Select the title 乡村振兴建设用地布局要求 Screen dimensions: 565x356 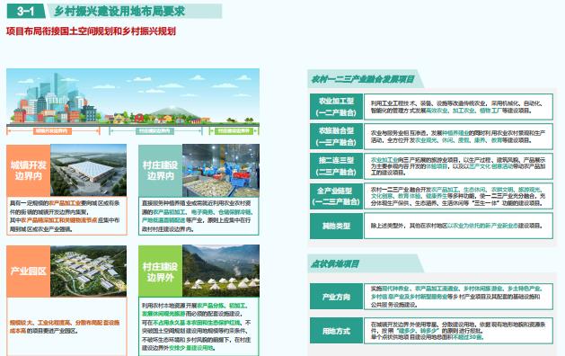click(119, 11)
